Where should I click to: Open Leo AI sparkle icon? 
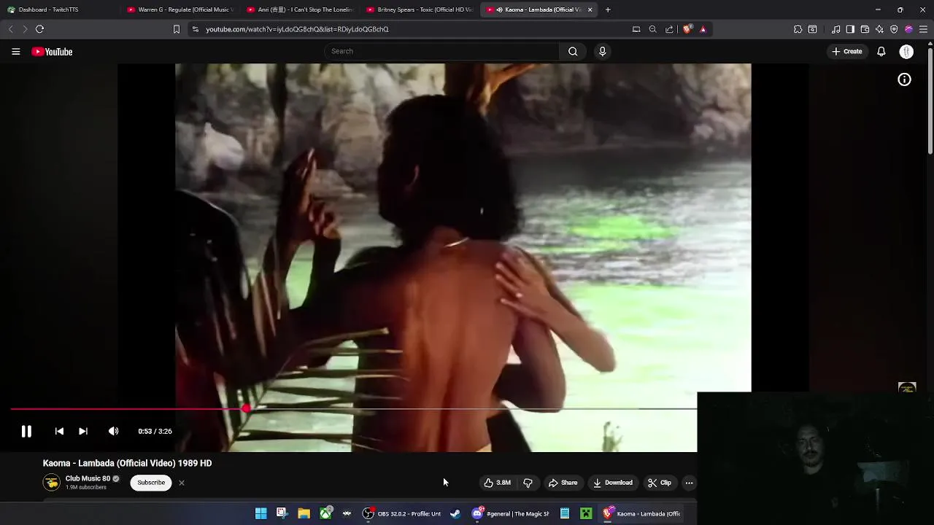[879, 29]
